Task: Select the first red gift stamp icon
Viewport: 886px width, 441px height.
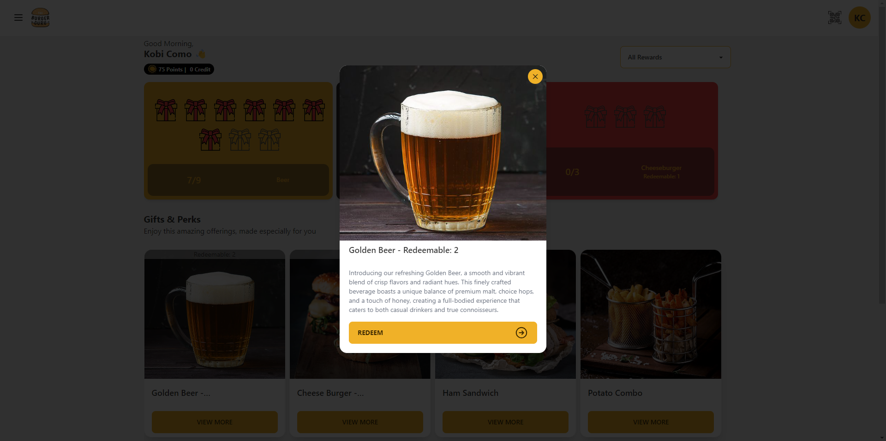Action: coord(166,110)
